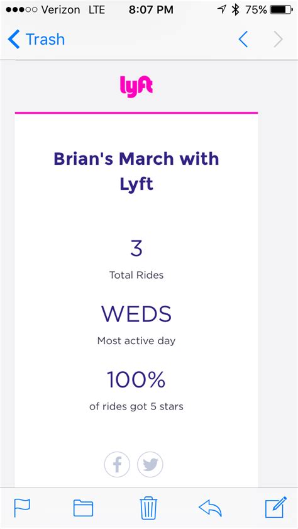This screenshot has height=529, width=298.
Task: Tap the Bluetooth icon in status bar
Action: click(x=235, y=10)
